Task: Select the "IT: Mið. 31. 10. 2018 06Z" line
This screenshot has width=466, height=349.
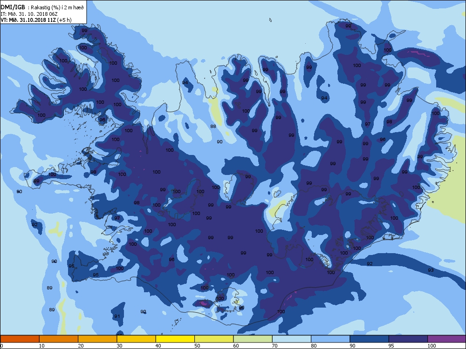Action: click(29, 14)
